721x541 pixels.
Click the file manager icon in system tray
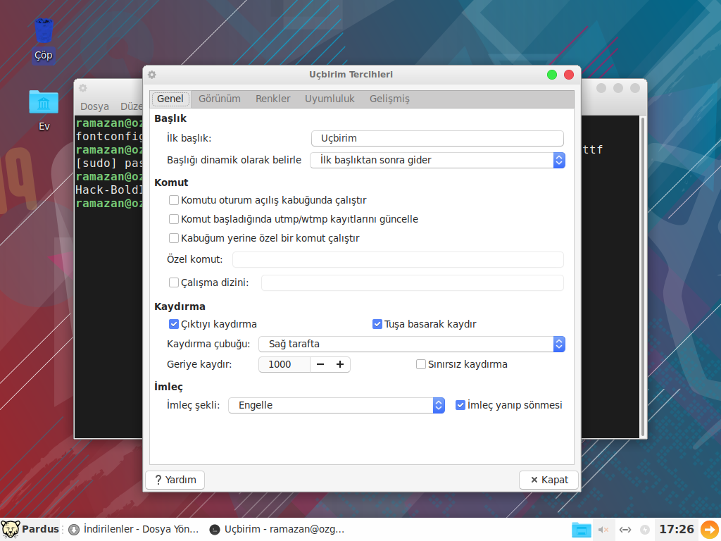pos(581,530)
